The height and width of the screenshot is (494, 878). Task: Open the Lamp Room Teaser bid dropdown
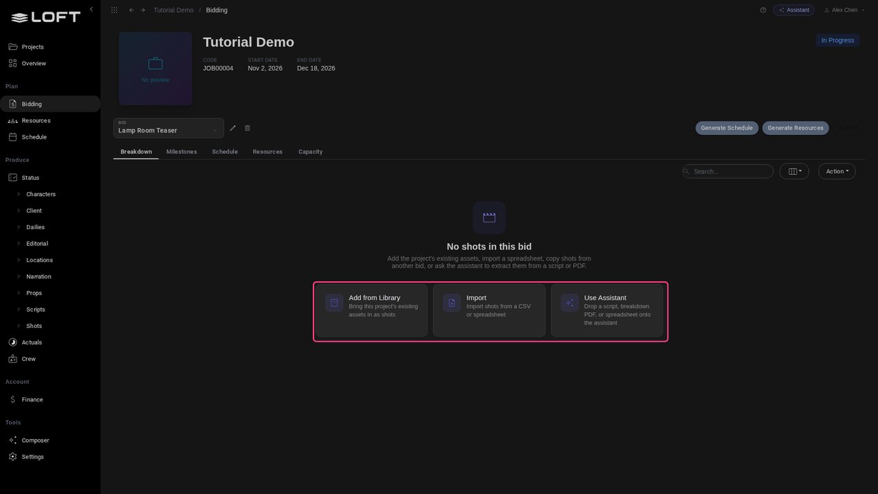click(169, 128)
